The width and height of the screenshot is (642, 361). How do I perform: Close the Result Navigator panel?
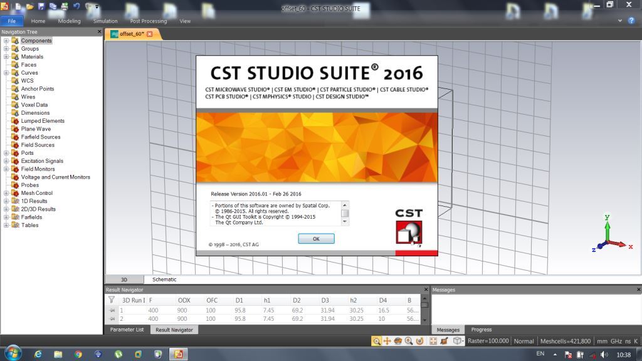[x=426, y=290]
